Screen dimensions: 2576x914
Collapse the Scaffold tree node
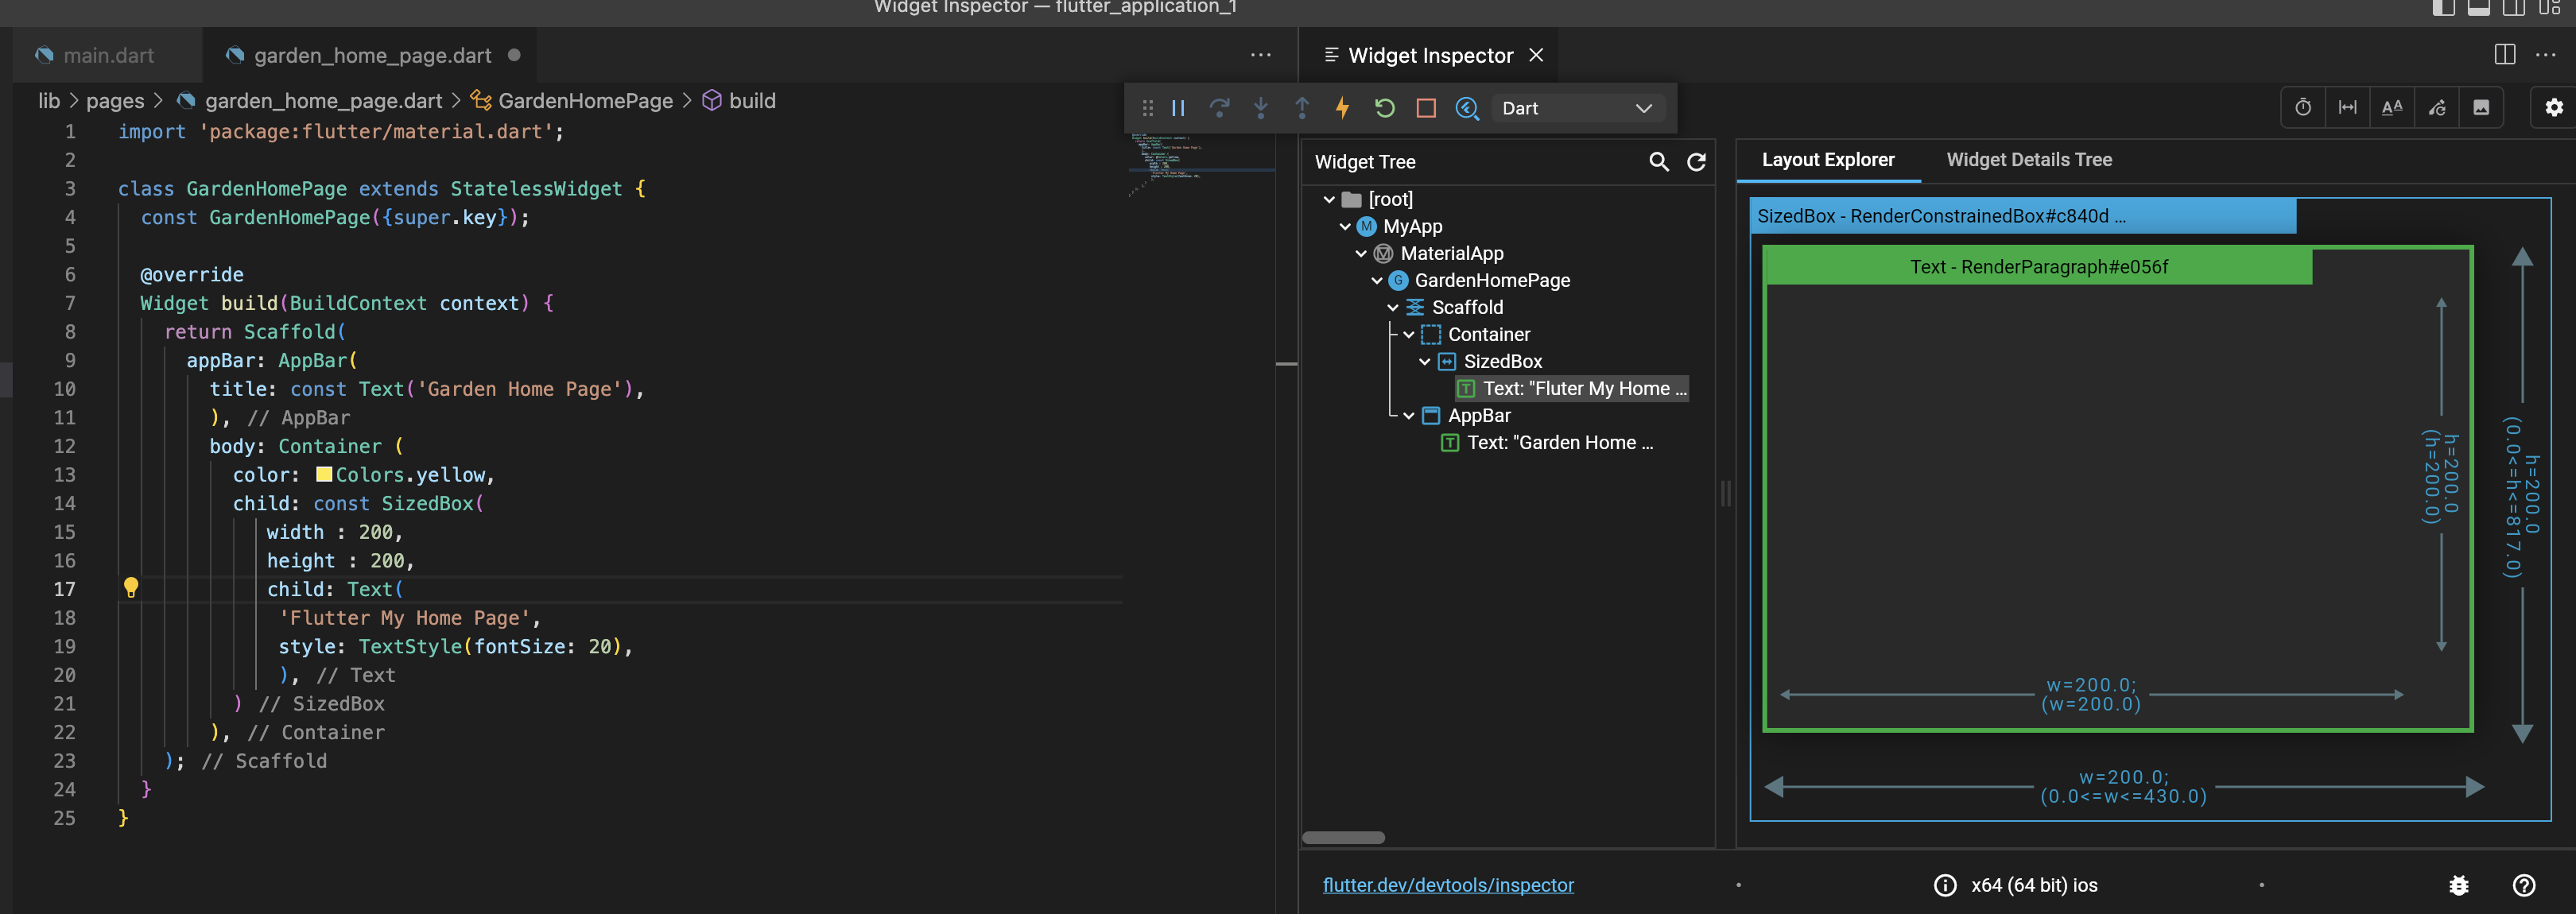coord(1393,308)
